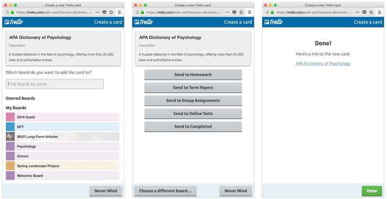Click Never Mind in left window
Viewport: 387px width, 199px height.
[105, 191]
